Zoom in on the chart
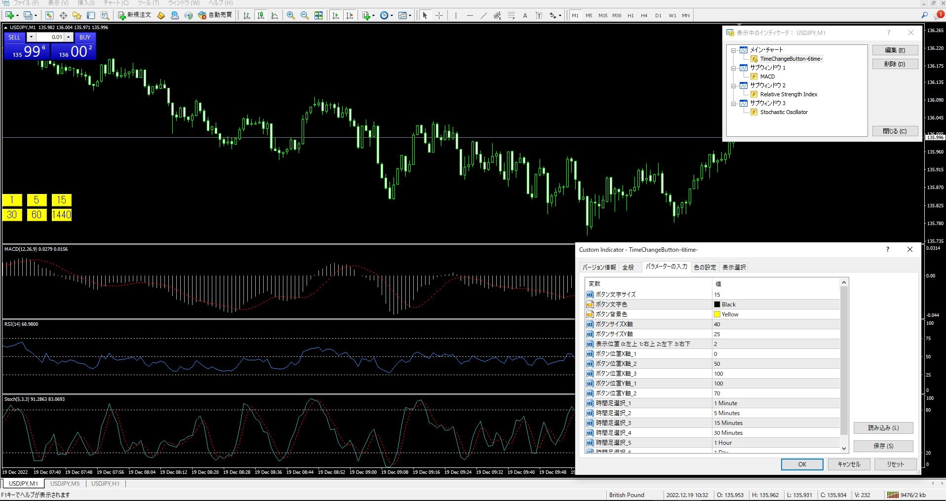This screenshot has height=501, width=946. [291, 15]
